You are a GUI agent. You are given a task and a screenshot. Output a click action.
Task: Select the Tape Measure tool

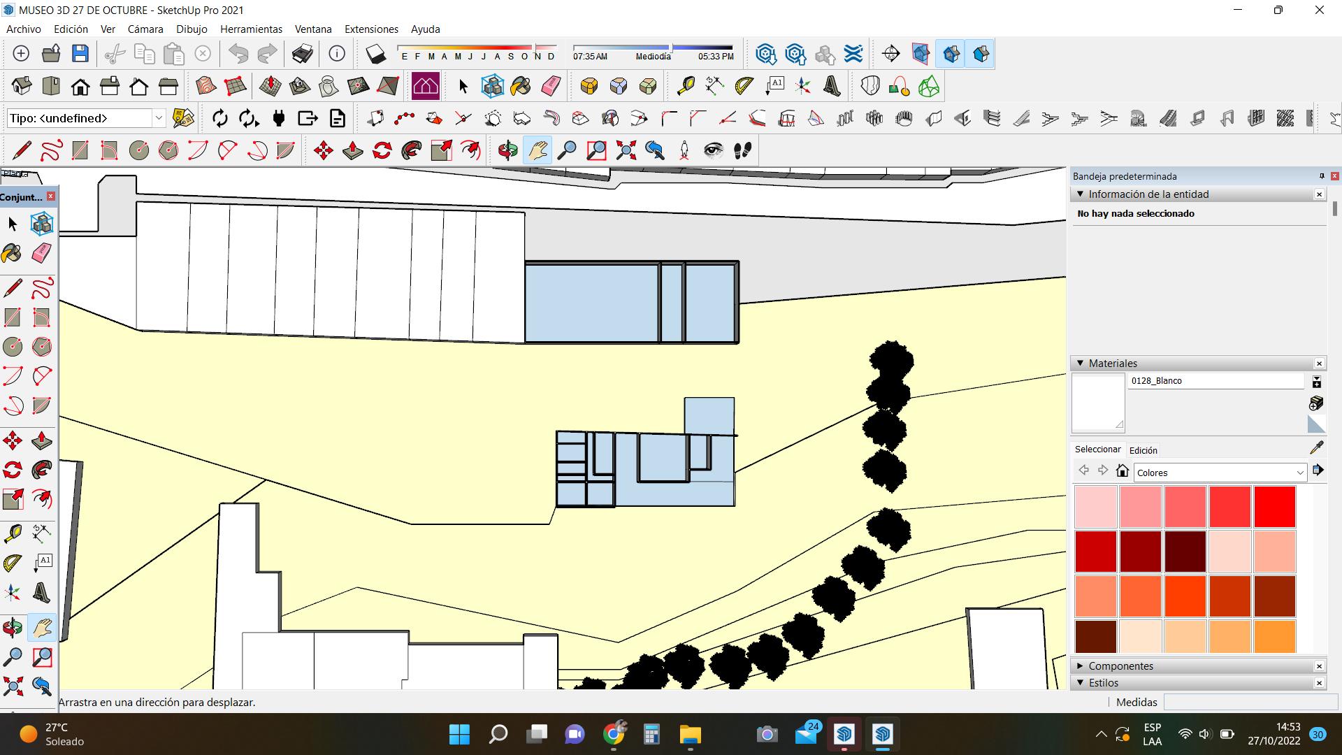[x=686, y=86]
